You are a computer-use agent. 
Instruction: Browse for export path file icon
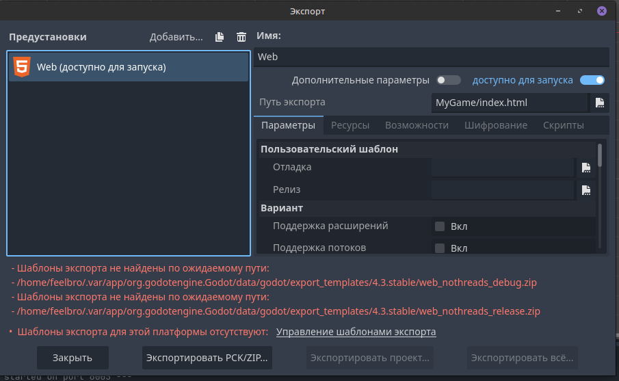(599, 103)
